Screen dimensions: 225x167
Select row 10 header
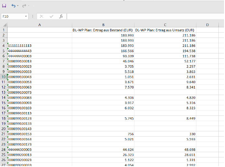(x=4, y=77)
